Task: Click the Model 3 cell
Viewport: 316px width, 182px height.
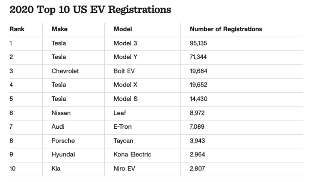Action: [125, 43]
